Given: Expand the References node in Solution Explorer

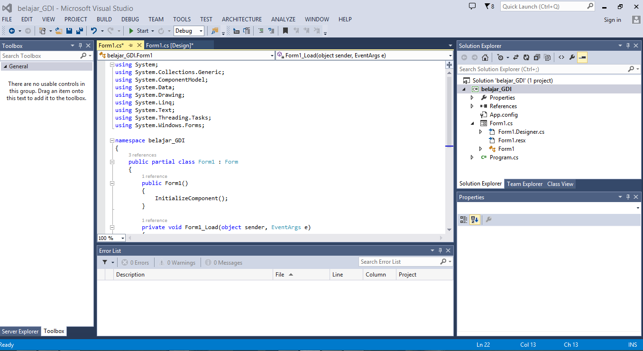Looking at the screenshot, I should point(472,106).
